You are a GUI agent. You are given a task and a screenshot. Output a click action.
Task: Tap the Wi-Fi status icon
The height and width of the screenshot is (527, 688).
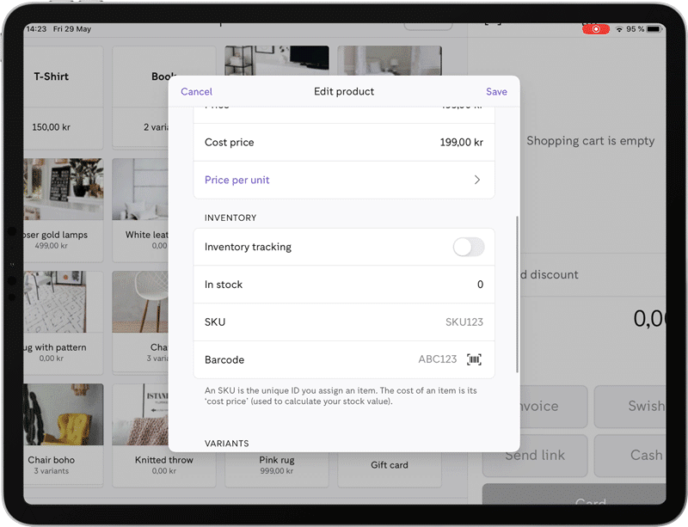(x=618, y=29)
